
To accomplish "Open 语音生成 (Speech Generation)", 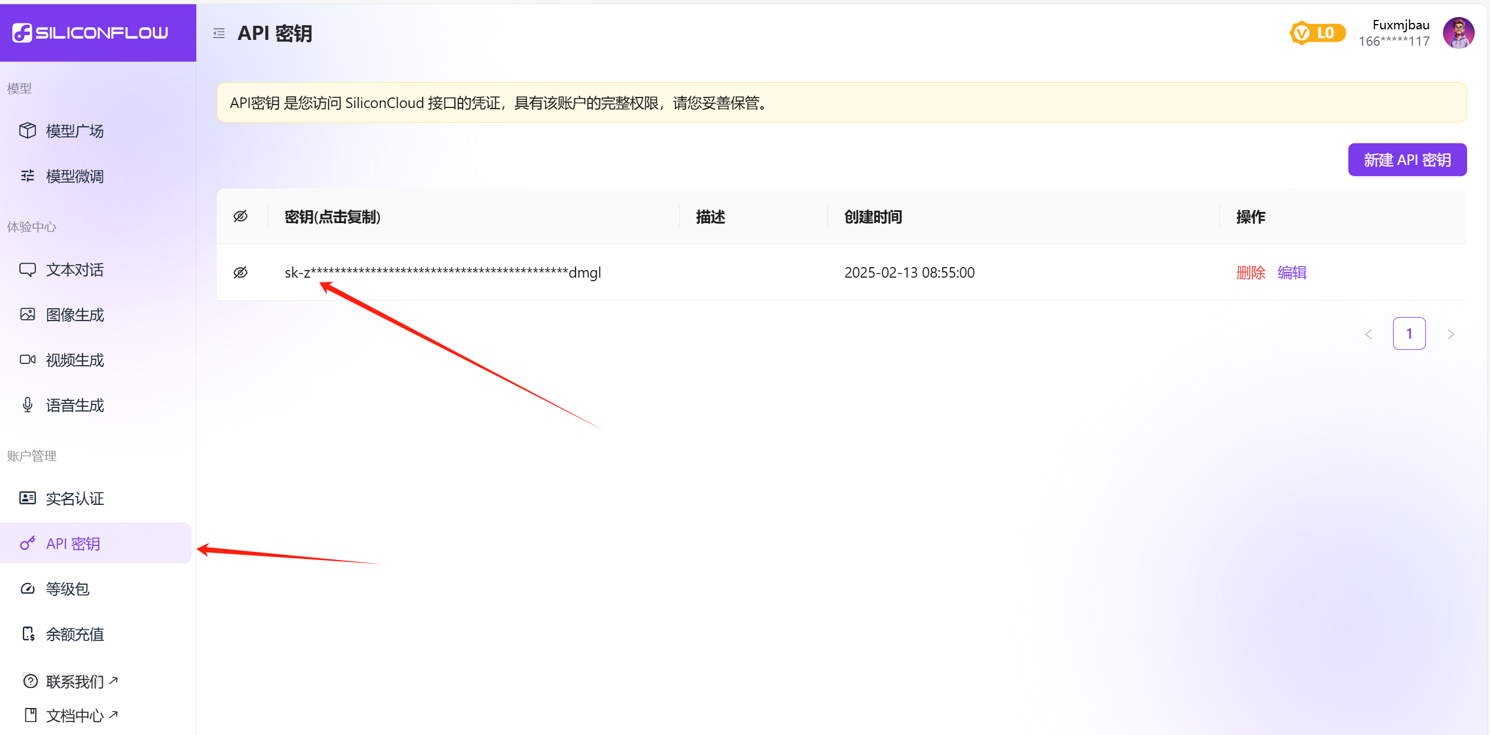I will point(75,405).
